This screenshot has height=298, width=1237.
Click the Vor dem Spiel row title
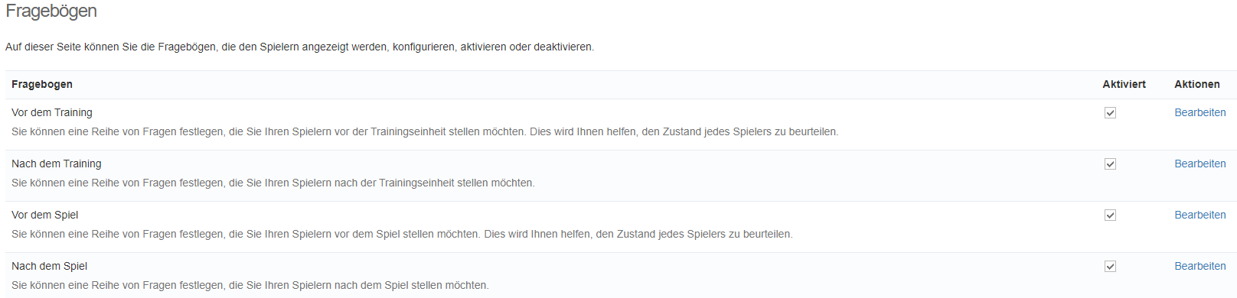point(45,215)
